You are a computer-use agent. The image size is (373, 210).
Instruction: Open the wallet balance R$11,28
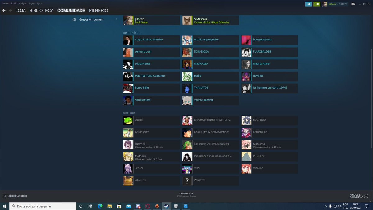tap(343, 4)
